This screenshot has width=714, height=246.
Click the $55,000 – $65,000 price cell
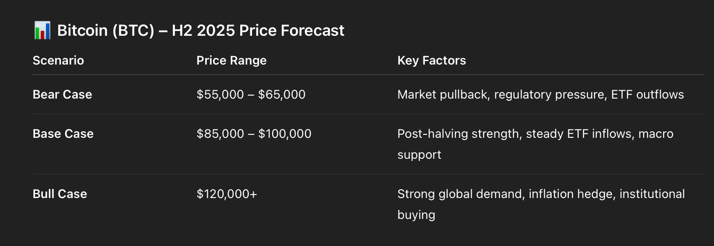pyautogui.click(x=251, y=95)
